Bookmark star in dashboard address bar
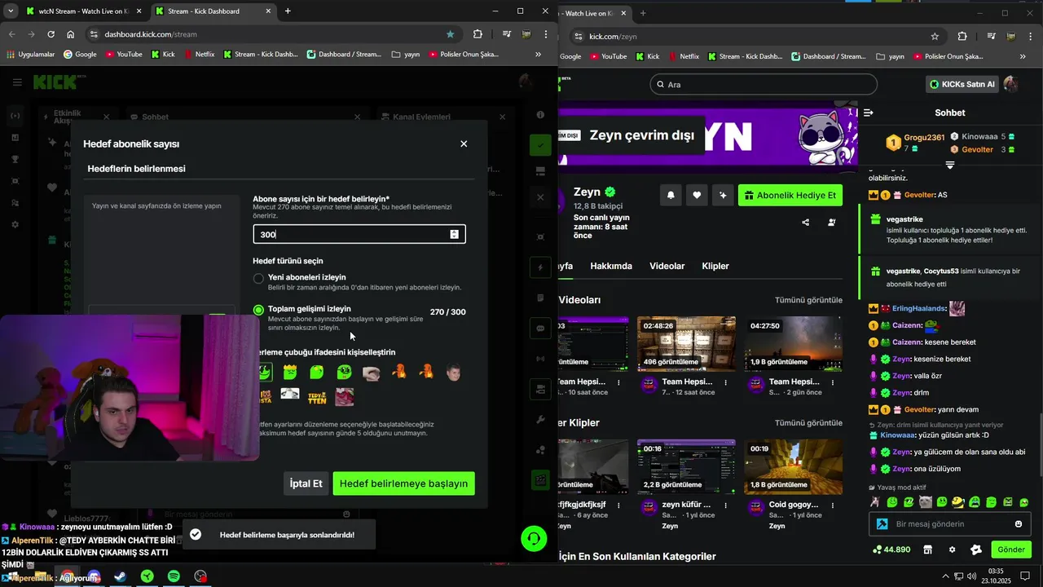Image resolution: width=1043 pixels, height=587 pixels. click(450, 34)
